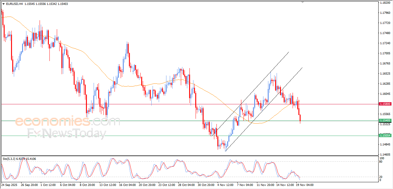Click the 19 Nov 04:00 time label
The image size is (393, 189).
(305, 185)
